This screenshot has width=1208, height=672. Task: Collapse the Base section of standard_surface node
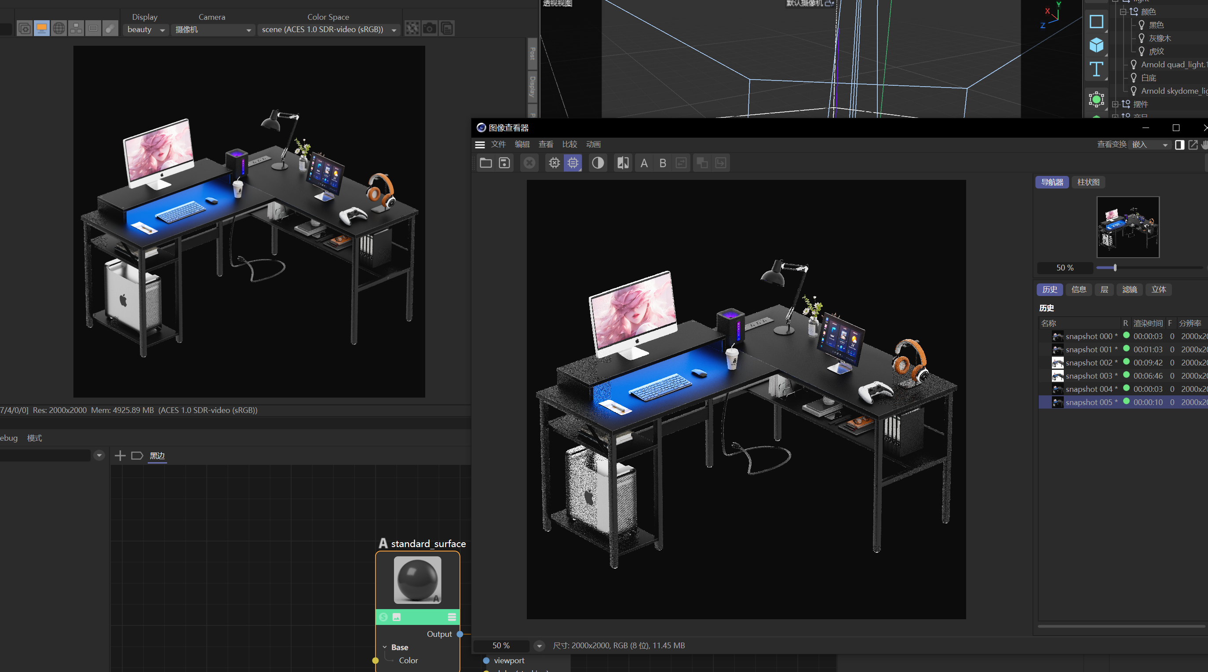point(384,647)
